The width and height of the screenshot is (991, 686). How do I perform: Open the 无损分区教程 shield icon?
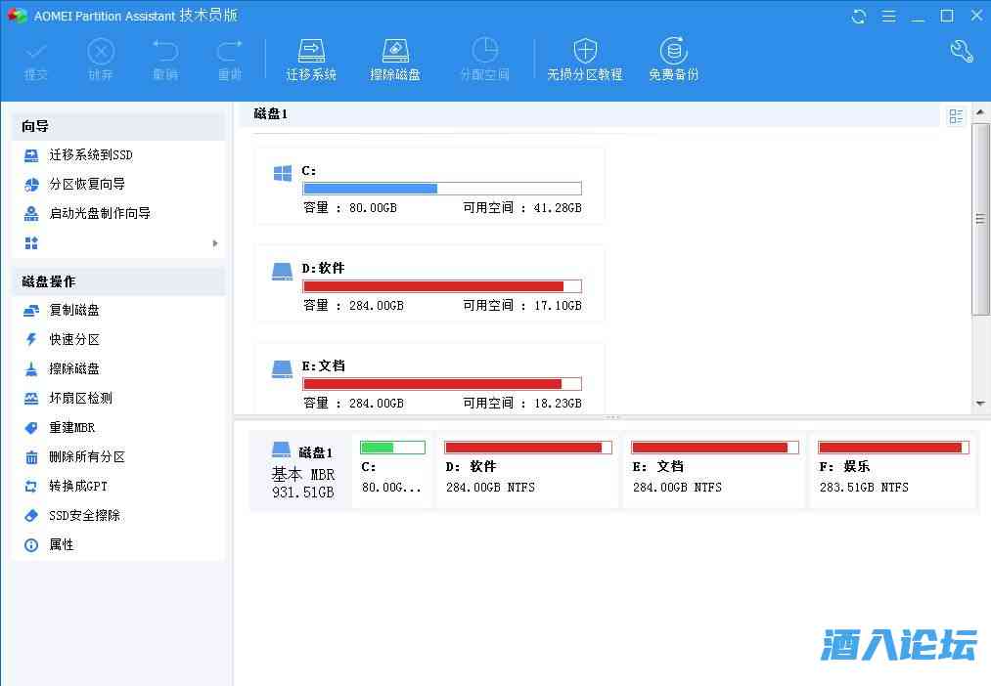coord(584,61)
